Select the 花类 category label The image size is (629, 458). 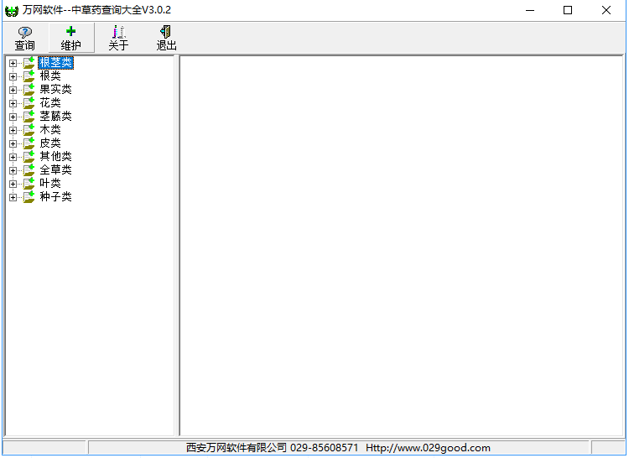[x=50, y=102]
